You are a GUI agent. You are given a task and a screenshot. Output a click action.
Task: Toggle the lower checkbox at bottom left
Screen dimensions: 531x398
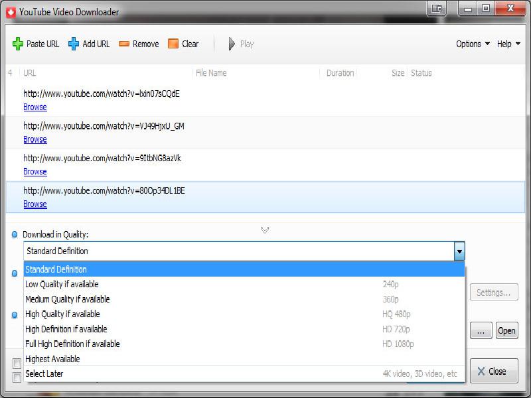[17, 377]
